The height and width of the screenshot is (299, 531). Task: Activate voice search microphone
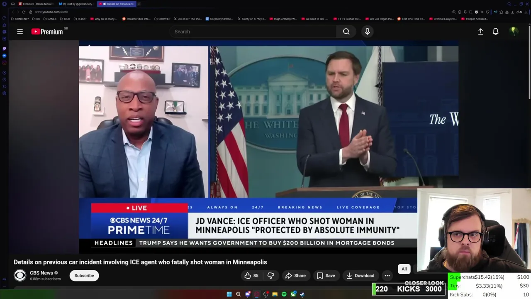pos(367,32)
